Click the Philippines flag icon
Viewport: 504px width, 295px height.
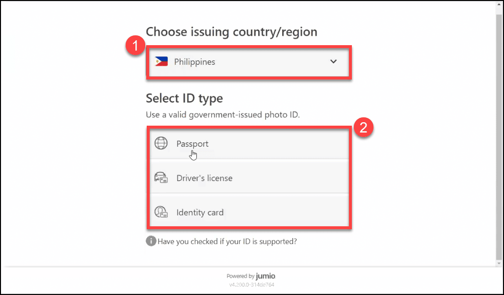161,62
